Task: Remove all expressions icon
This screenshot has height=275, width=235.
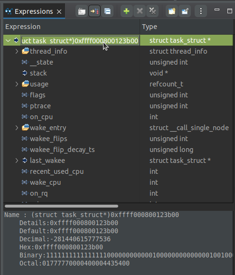Action: click(x=152, y=11)
